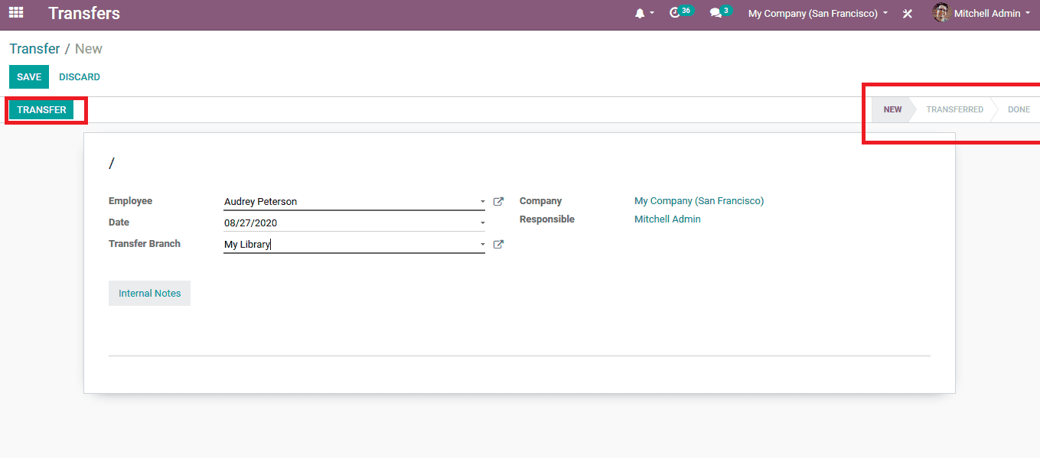
Task: Click the Date field label
Action: (119, 223)
